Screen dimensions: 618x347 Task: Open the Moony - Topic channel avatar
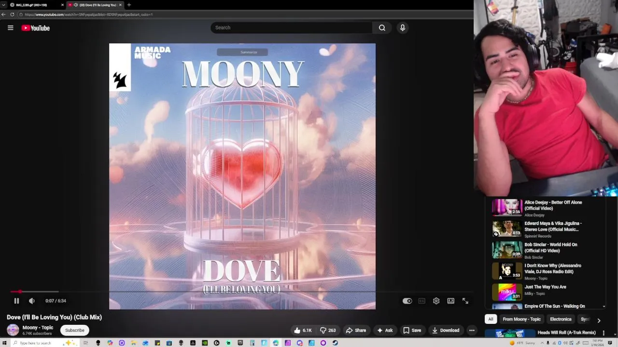tap(13, 330)
